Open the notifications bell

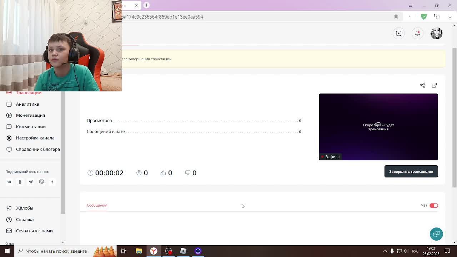point(417,33)
